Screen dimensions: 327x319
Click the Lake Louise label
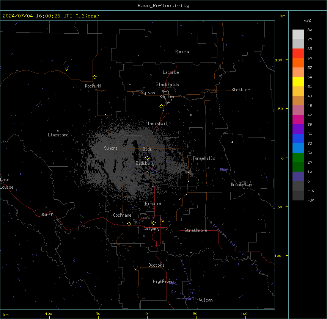coord(7,183)
